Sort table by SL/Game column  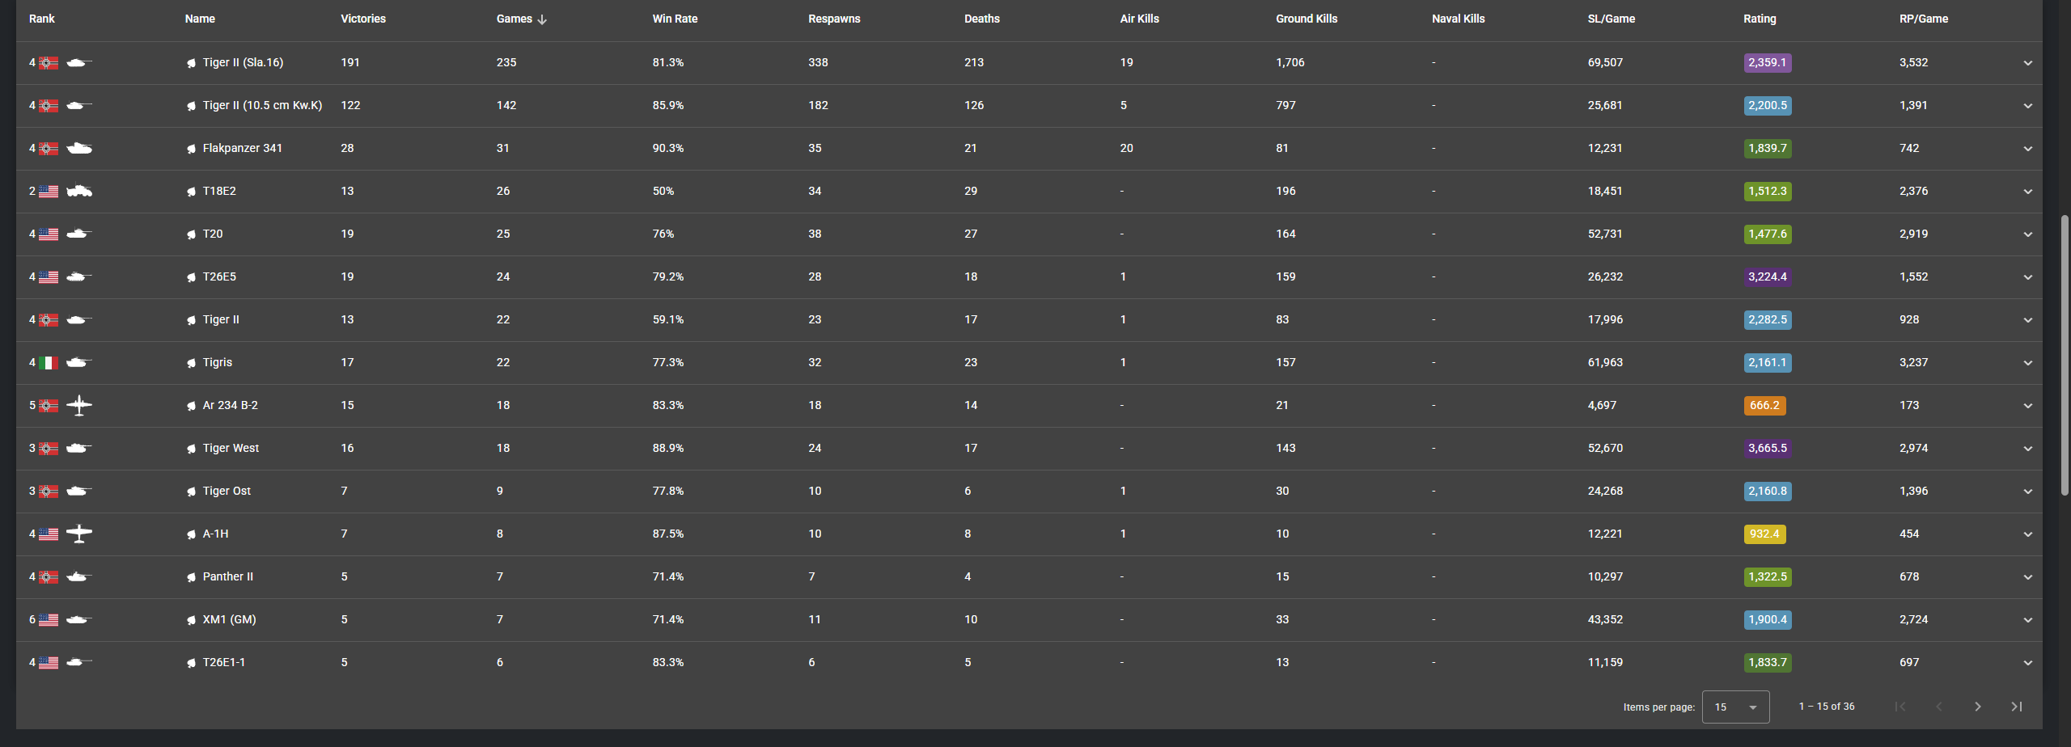1611,19
